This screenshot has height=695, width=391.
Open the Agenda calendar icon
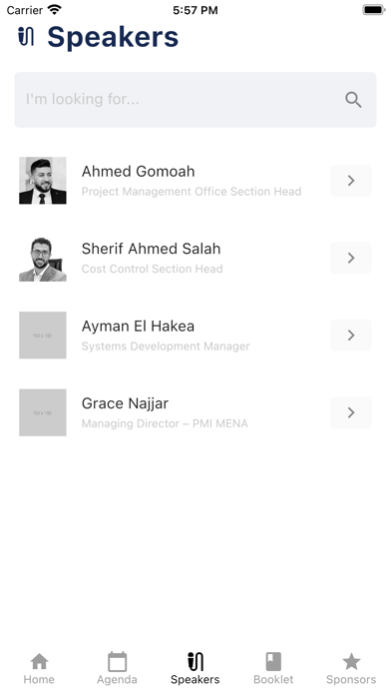118,661
